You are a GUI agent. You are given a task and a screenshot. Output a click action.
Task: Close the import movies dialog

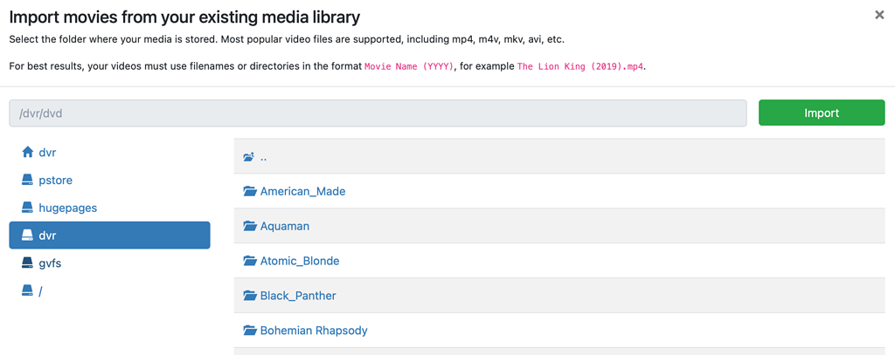pyautogui.click(x=879, y=15)
